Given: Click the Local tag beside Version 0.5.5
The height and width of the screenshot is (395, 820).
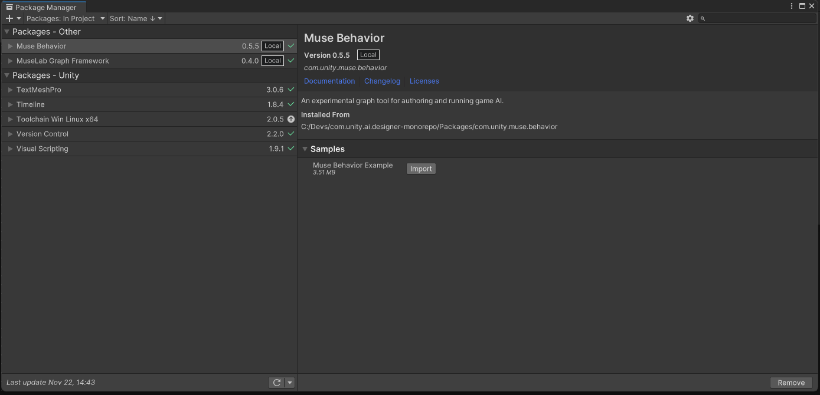Looking at the screenshot, I should point(368,55).
